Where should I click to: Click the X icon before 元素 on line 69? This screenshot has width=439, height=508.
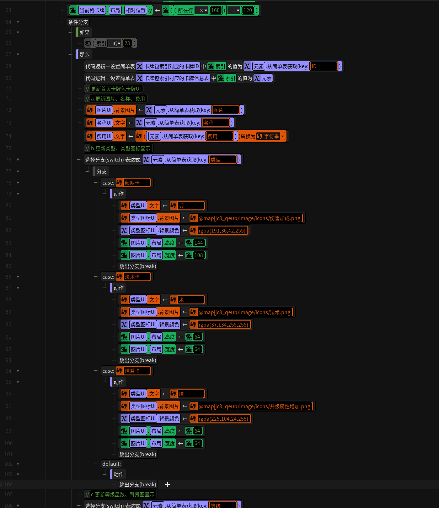point(257,78)
